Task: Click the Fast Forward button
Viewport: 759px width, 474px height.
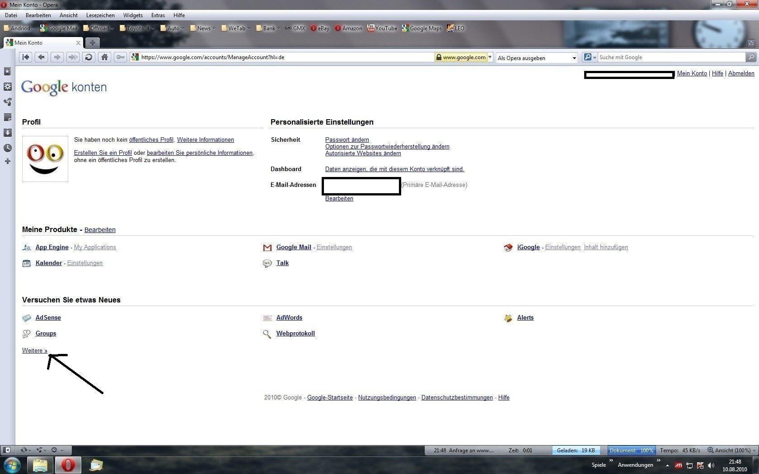Action: coord(73,57)
